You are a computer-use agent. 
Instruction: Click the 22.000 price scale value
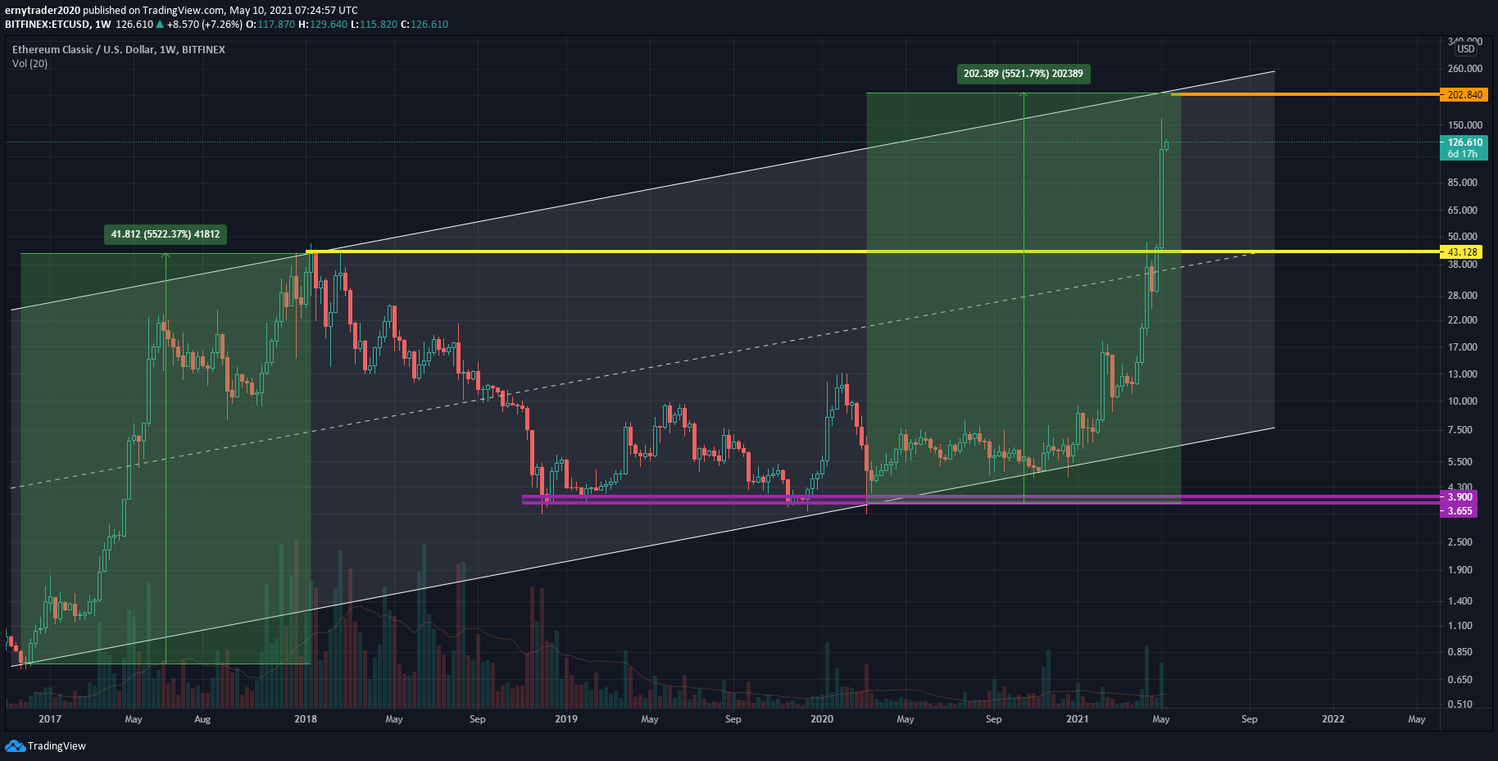(x=1463, y=320)
